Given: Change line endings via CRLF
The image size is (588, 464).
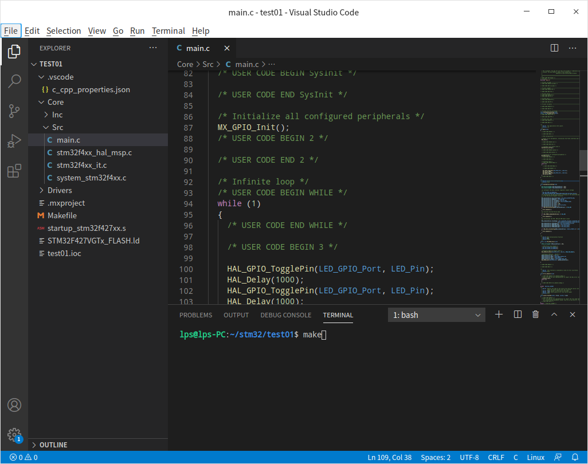Looking at the screenshot, I should click(x=496, y=457).
